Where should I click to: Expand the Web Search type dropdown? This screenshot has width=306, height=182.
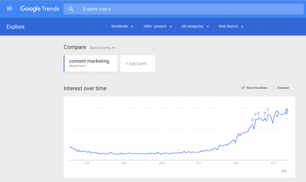click(x=231, y=27)
